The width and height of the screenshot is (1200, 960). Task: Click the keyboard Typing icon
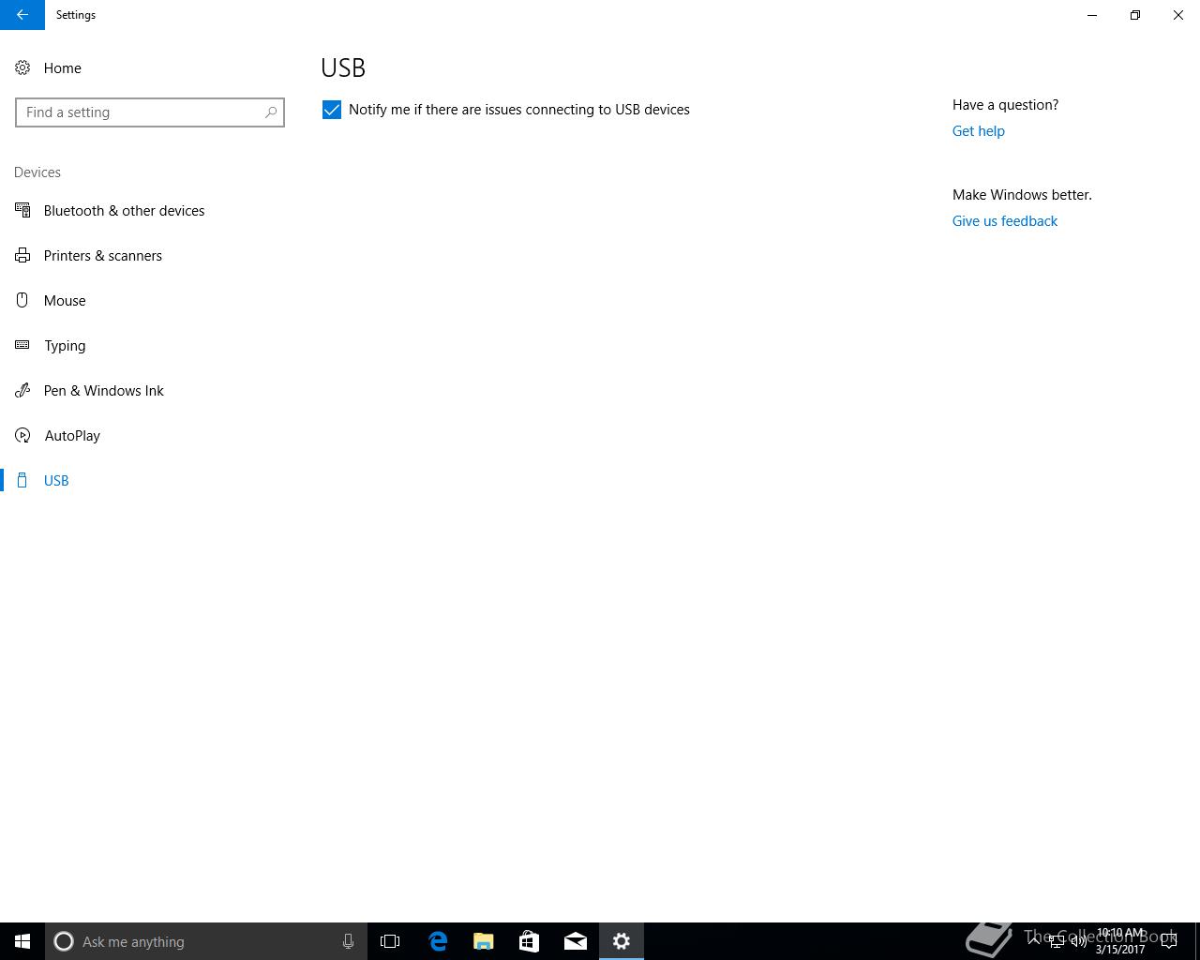click(22, 345)
